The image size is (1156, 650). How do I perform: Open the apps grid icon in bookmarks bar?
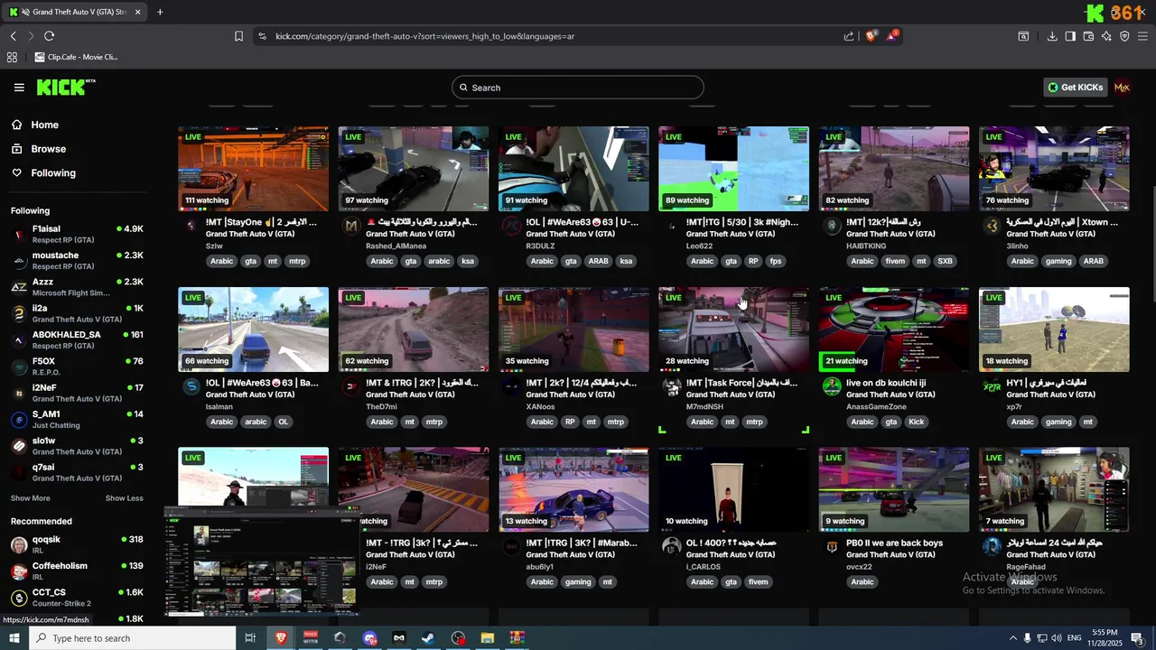point(12,57)
